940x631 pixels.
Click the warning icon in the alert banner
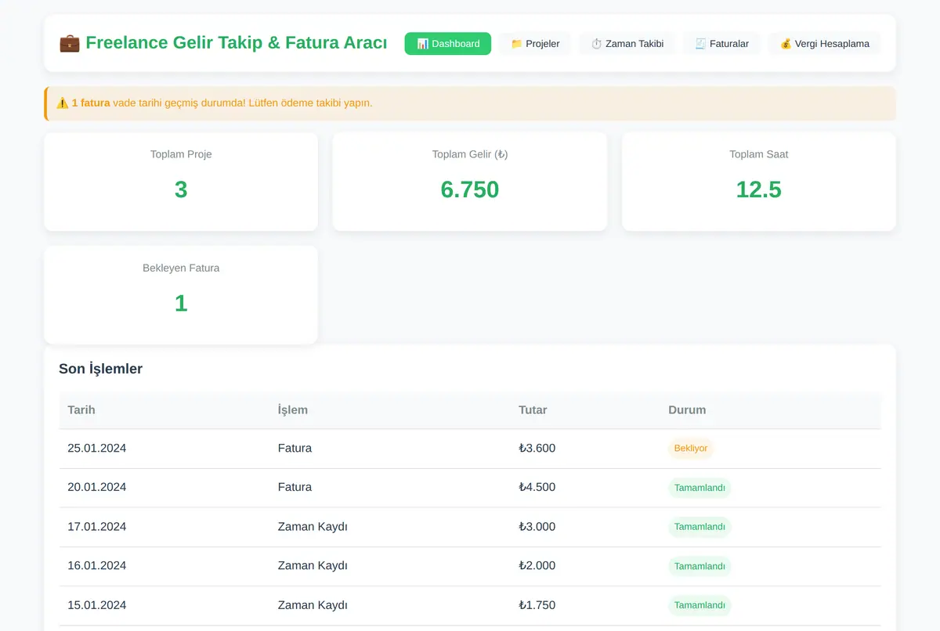63,103
